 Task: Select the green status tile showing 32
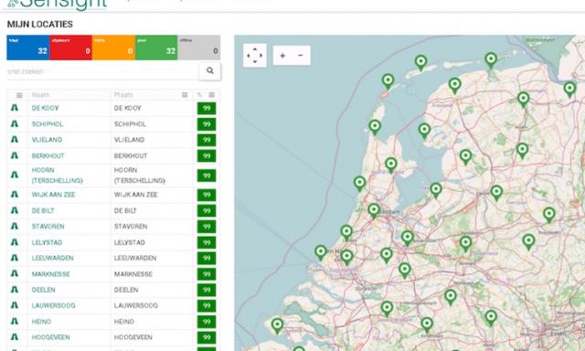click(156, 48)
